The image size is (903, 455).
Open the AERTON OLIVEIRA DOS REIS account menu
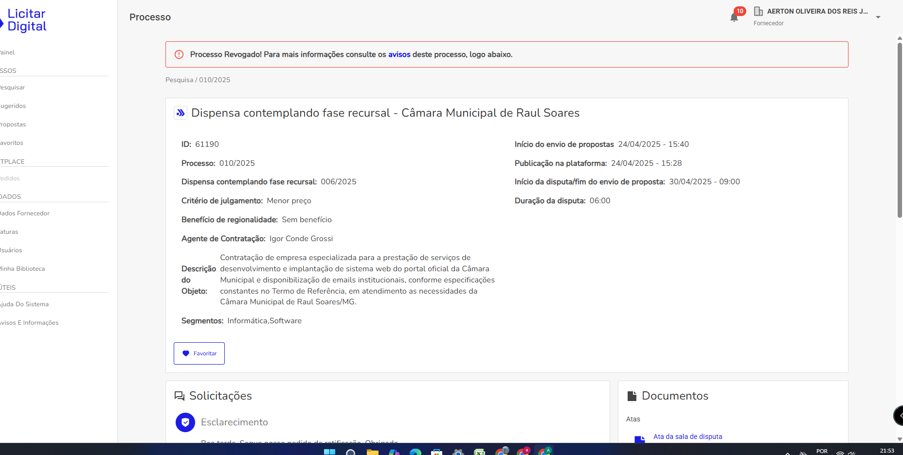pos(817,11)
